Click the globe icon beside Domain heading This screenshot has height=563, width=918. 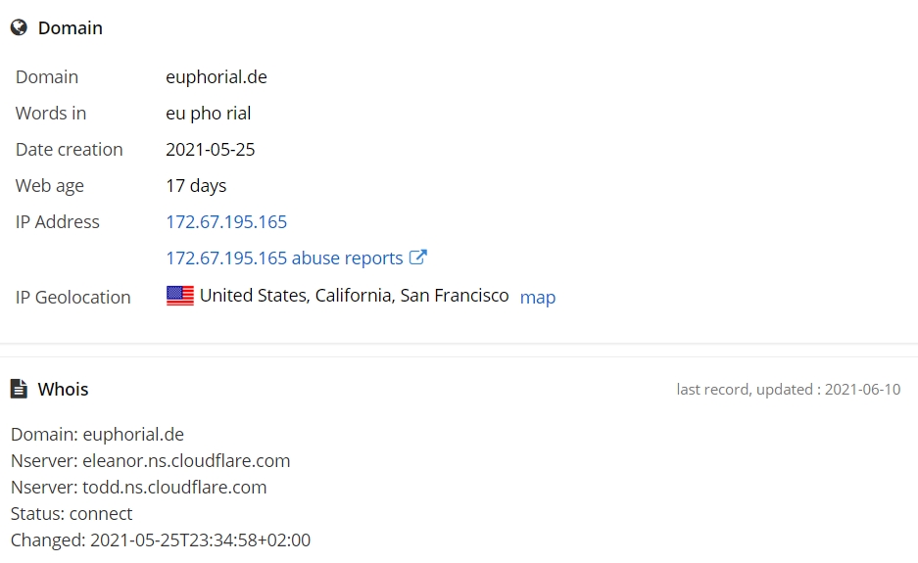point(19,27)
